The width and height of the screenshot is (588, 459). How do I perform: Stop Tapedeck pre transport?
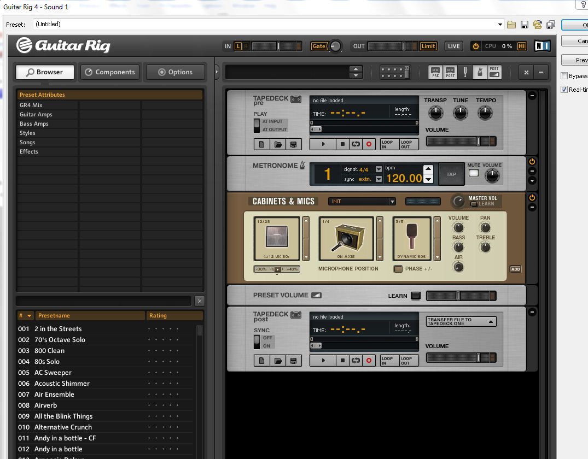(342, 144)
